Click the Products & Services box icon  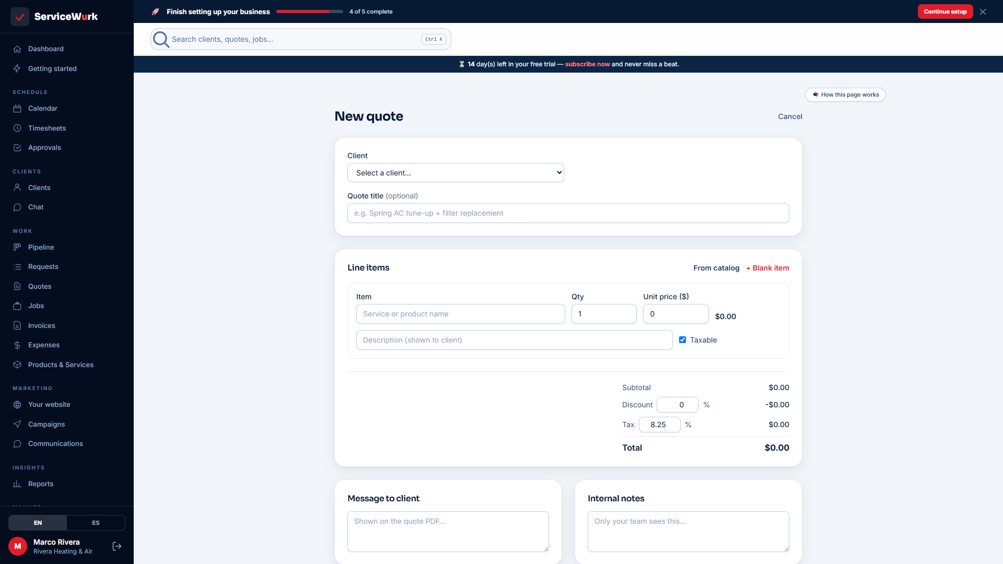click(17, 365)
